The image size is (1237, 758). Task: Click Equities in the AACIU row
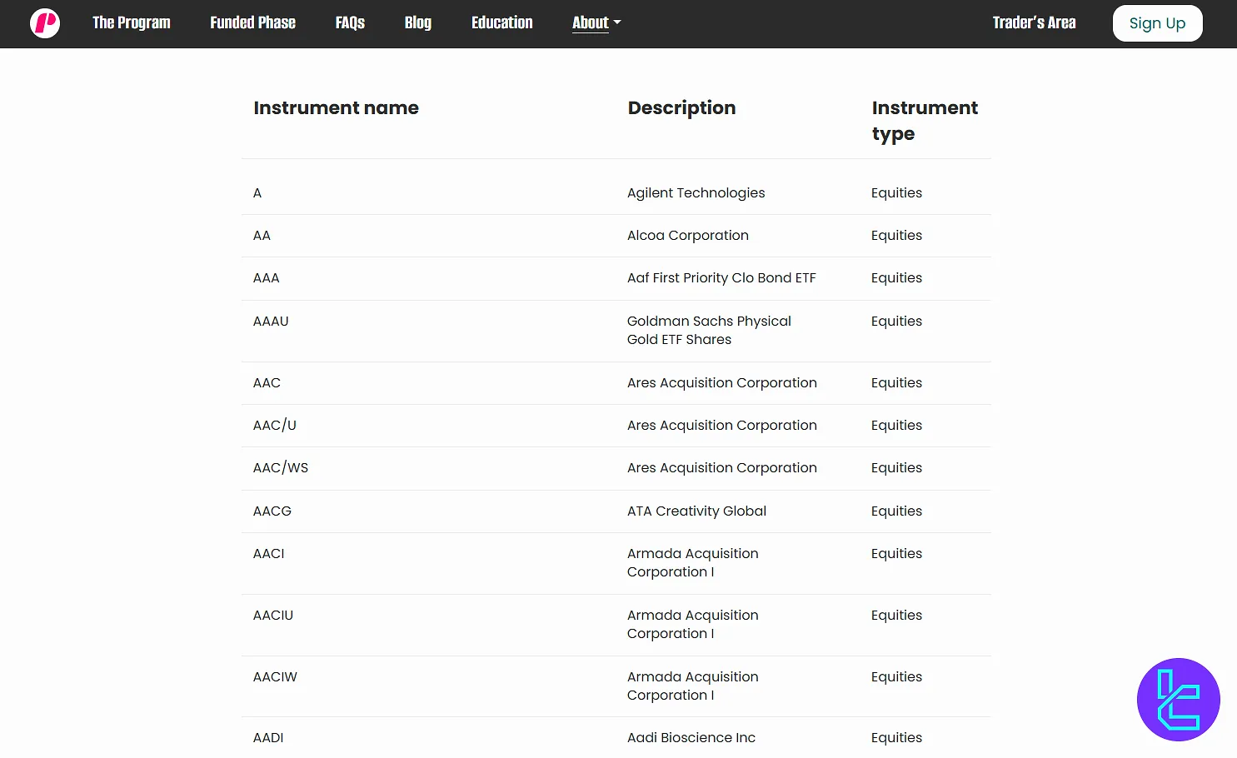tap(896, 616)
